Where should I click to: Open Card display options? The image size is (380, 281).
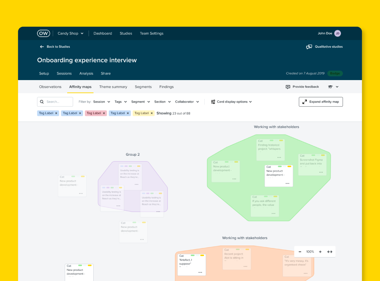[x=231, y=102]
